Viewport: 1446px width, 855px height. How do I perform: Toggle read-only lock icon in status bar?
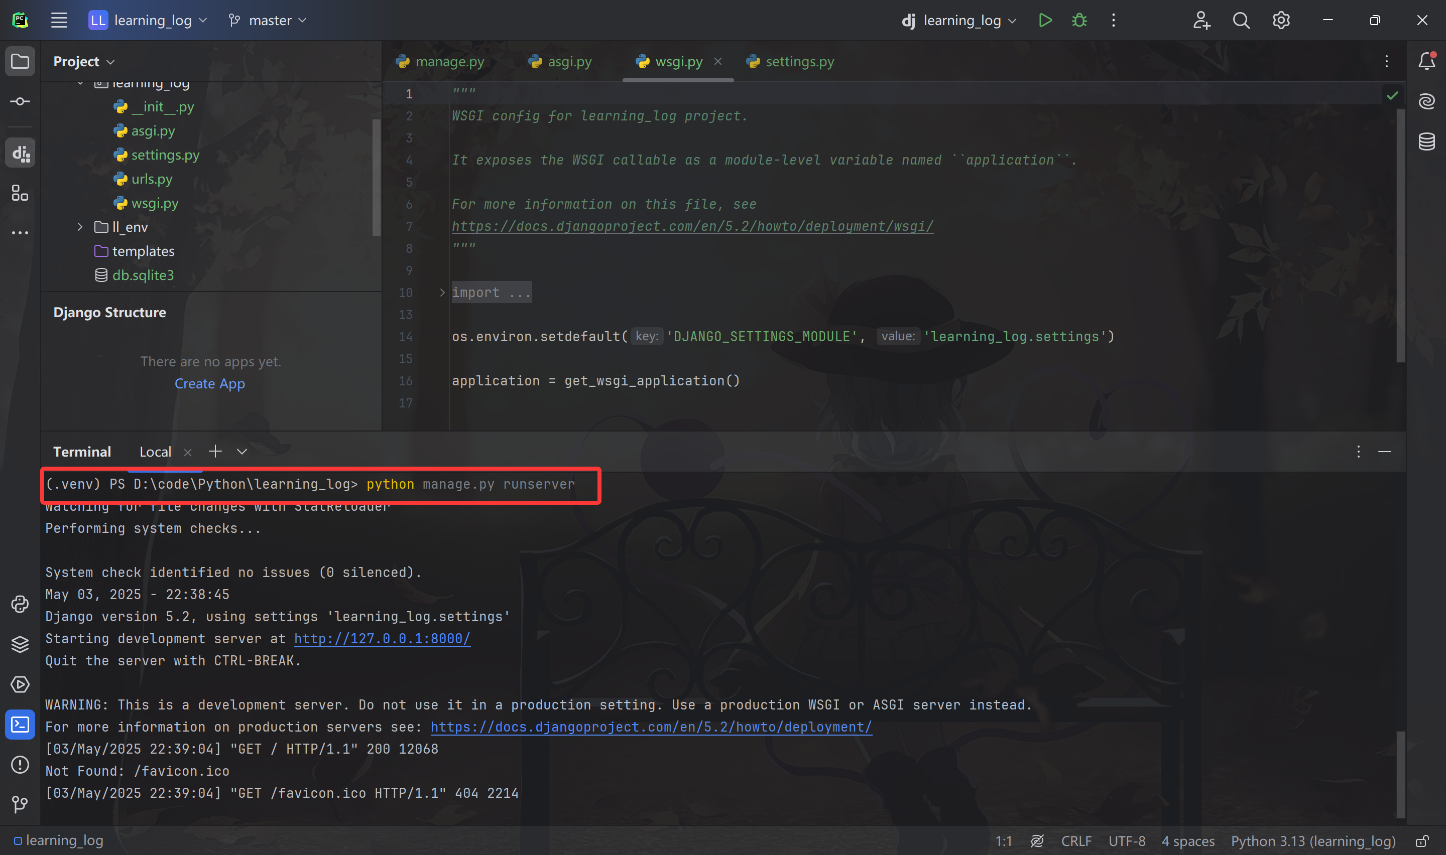[1422, 841]
